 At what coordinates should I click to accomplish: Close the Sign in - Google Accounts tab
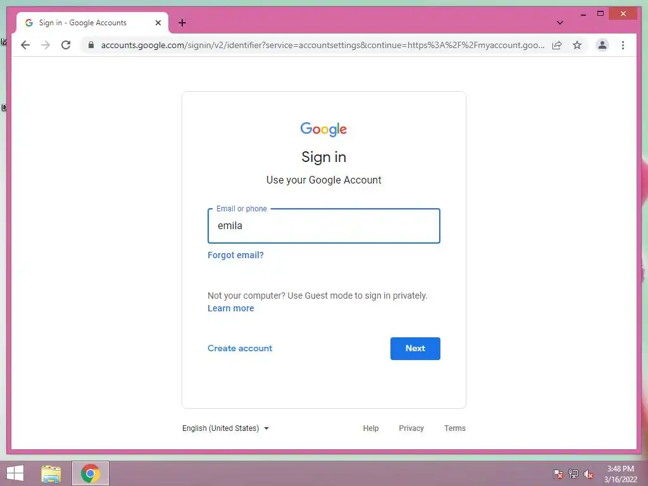[x=158, y=23]
